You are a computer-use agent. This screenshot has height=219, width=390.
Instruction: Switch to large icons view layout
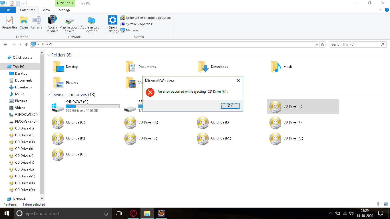click(385, 204)
